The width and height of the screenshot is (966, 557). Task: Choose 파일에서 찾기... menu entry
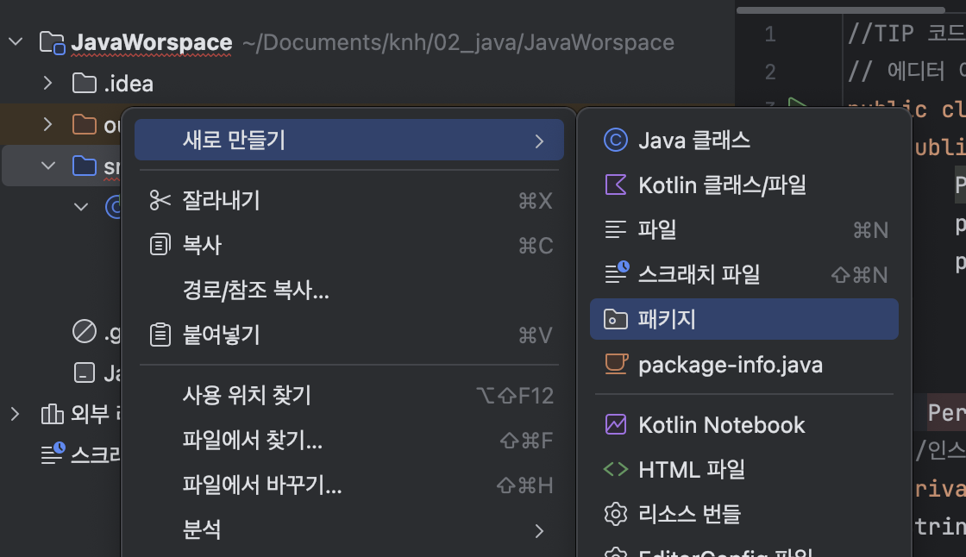(x=348, y=440)
